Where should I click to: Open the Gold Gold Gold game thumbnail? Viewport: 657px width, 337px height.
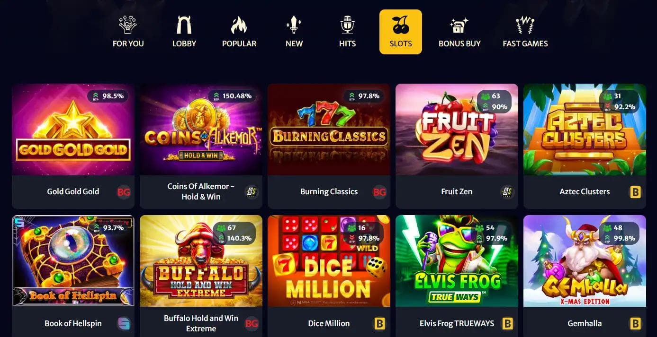[73, 130]
